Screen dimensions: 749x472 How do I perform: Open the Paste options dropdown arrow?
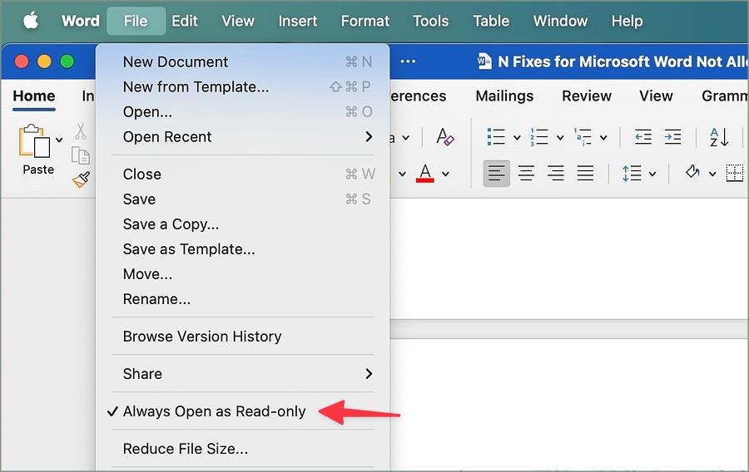click(59, 140)
